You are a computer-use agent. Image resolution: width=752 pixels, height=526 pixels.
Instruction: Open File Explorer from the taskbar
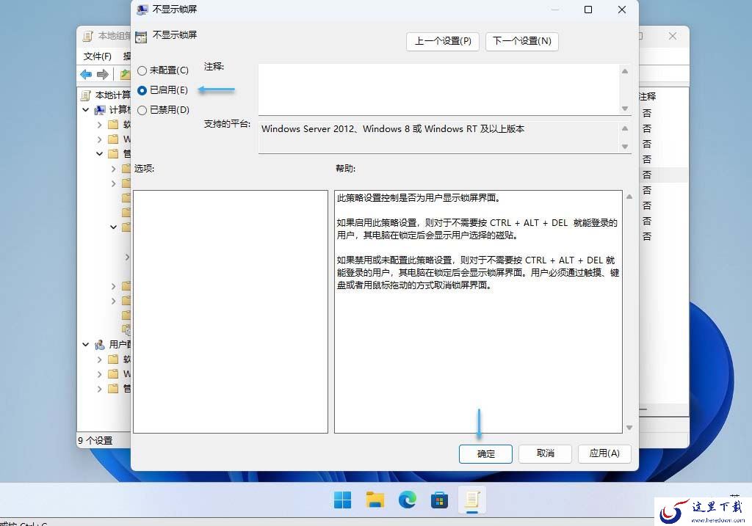[x=375, y=500]
